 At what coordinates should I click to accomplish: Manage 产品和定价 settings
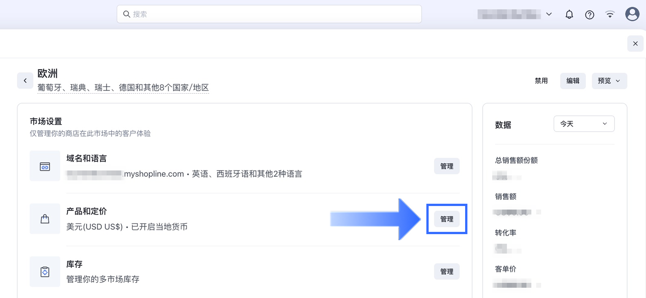click(446, 219)
